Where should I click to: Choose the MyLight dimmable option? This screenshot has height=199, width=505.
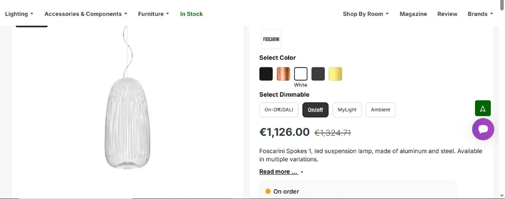pos(347,110)
